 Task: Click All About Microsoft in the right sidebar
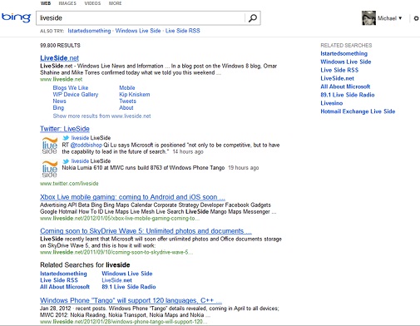coord(345,86)
